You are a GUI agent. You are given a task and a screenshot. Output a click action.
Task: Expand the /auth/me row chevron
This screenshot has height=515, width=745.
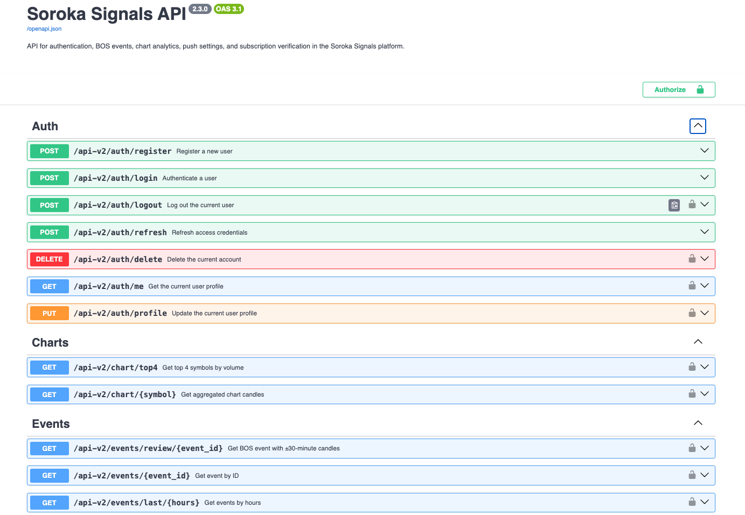(704, 286)
